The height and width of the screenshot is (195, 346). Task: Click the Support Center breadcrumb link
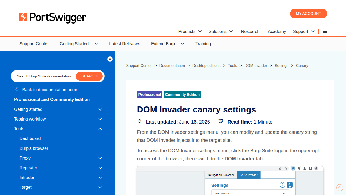tap(139, 66)
